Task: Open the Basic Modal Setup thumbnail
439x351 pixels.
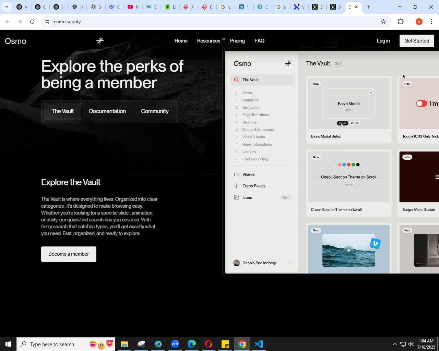Action: (349, 104)
